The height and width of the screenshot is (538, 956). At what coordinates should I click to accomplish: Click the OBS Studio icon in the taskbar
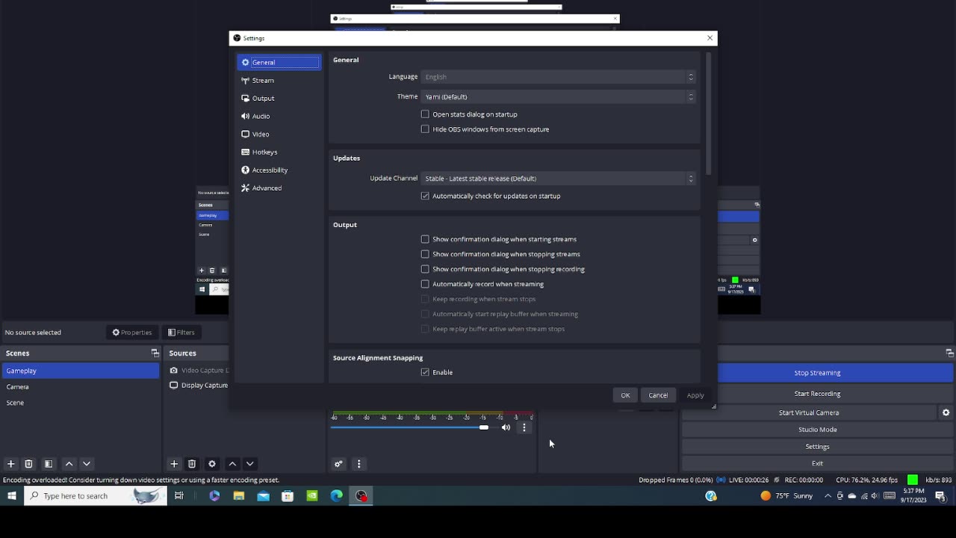coord(361,495)
